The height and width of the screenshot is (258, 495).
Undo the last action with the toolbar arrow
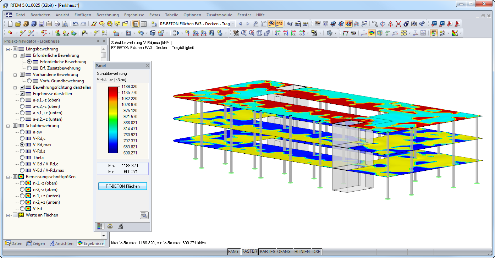pyautogui.click(x=75, y=24)
